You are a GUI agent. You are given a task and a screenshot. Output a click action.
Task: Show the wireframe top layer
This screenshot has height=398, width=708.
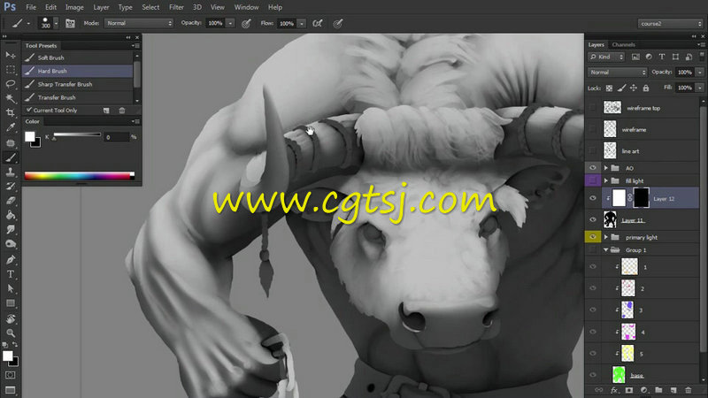[593, 108]
